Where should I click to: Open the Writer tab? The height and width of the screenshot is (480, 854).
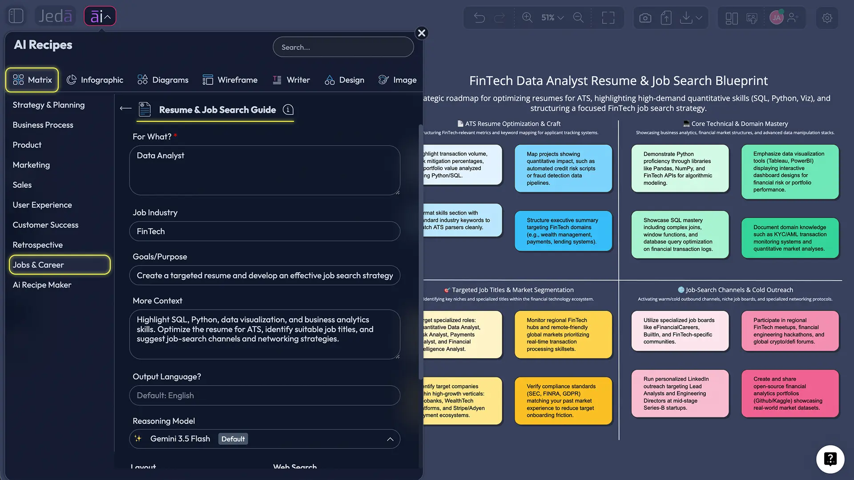pos(291,80)
